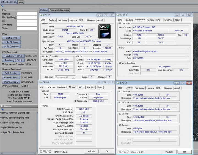The image size is (198, 155).
Task: Click the To Clipboard button
Action: click(x=11, y=42)
